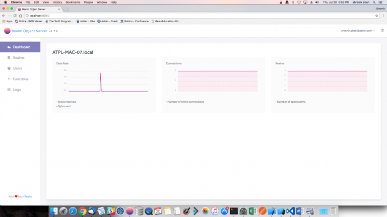Click the Realm Object Server logo
Screen dimensions: 387x217
coord(7,31)
